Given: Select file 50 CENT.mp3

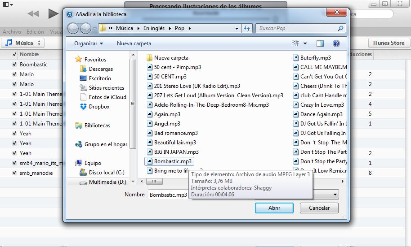Looking at the screenshot, I should pyautogui.click(x=170, y=77).
